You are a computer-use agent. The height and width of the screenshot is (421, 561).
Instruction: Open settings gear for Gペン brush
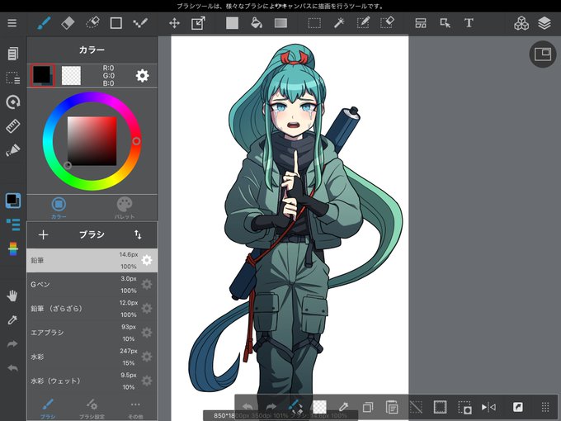[146, 285]
